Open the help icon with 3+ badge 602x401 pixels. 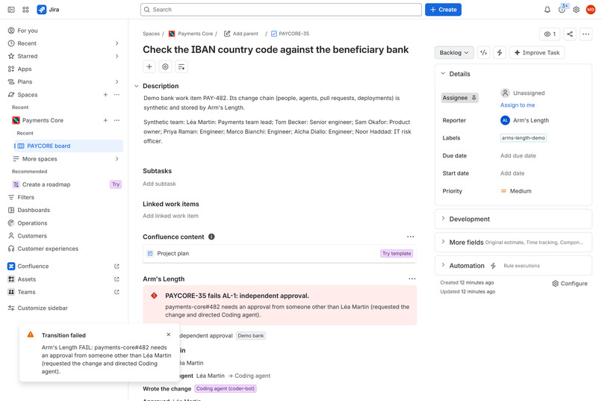click(x=562, y=10)
